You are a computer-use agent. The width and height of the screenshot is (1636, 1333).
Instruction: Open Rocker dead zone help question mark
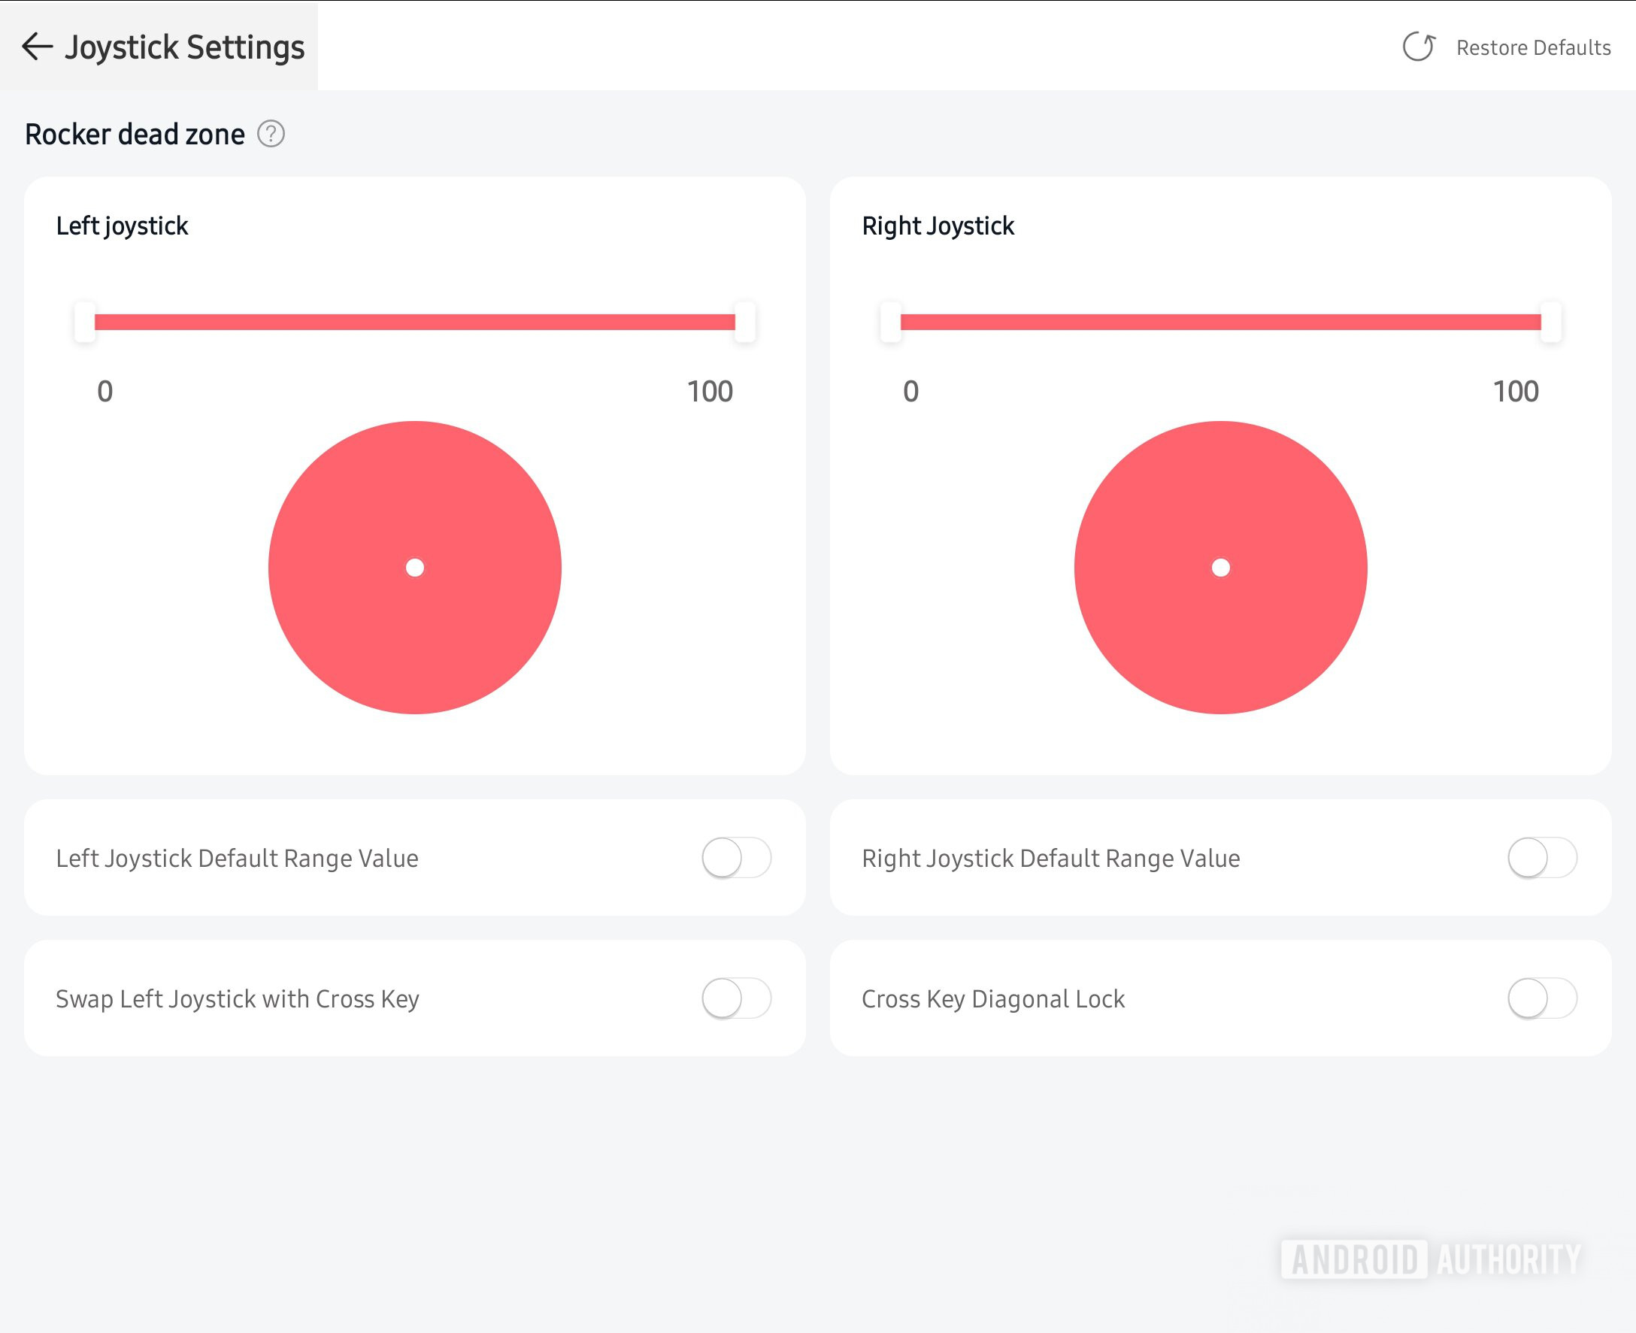pos(271,135)
